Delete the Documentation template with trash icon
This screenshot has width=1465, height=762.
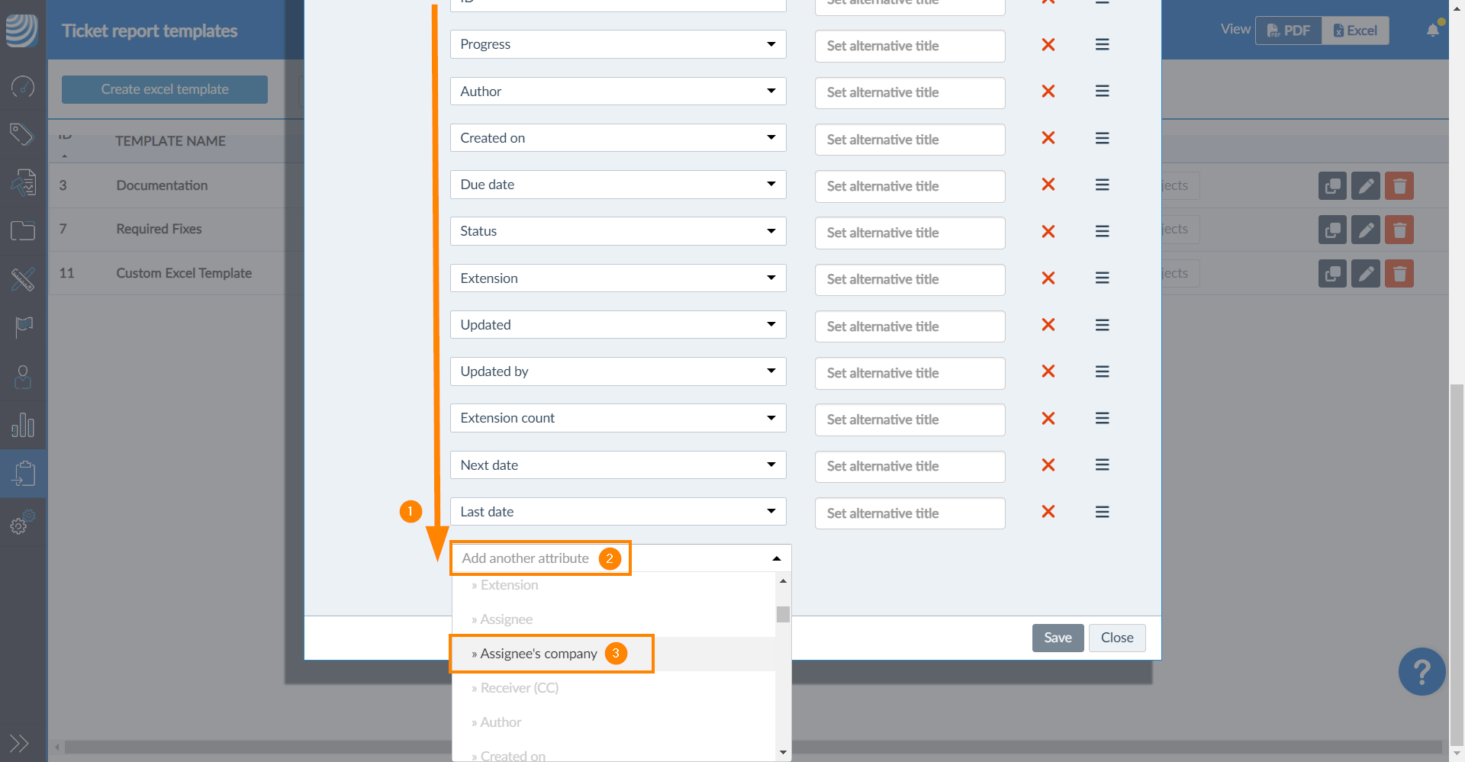coord(1399,186)
